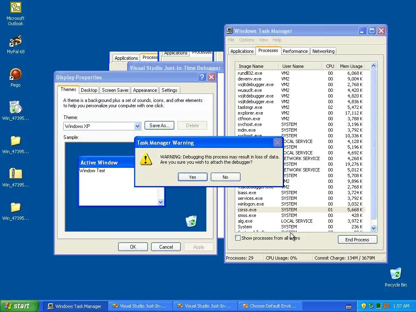Click OK in Display Properties

pos(133,247)
